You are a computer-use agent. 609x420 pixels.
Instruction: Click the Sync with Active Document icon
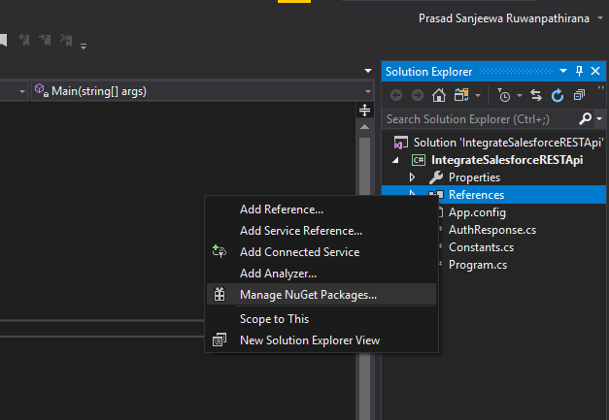(x=538, y=95)
